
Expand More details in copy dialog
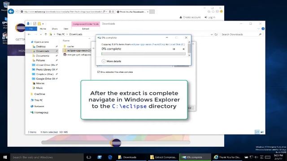coord(112,61)
